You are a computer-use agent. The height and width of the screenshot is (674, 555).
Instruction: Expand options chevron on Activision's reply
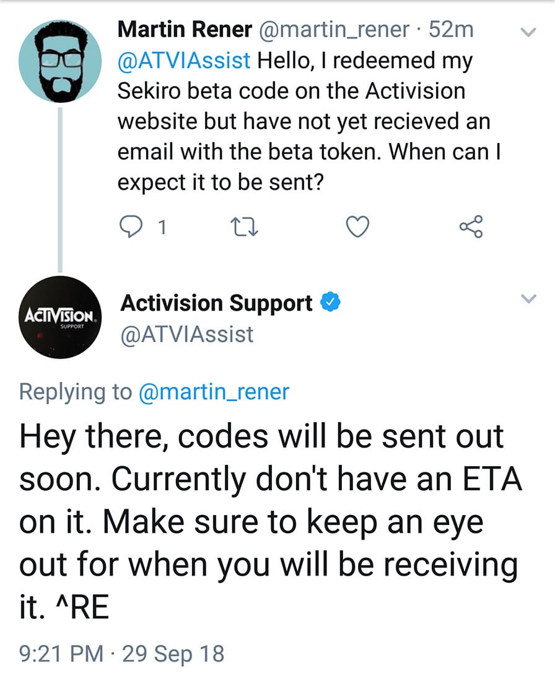pos(528,298)
